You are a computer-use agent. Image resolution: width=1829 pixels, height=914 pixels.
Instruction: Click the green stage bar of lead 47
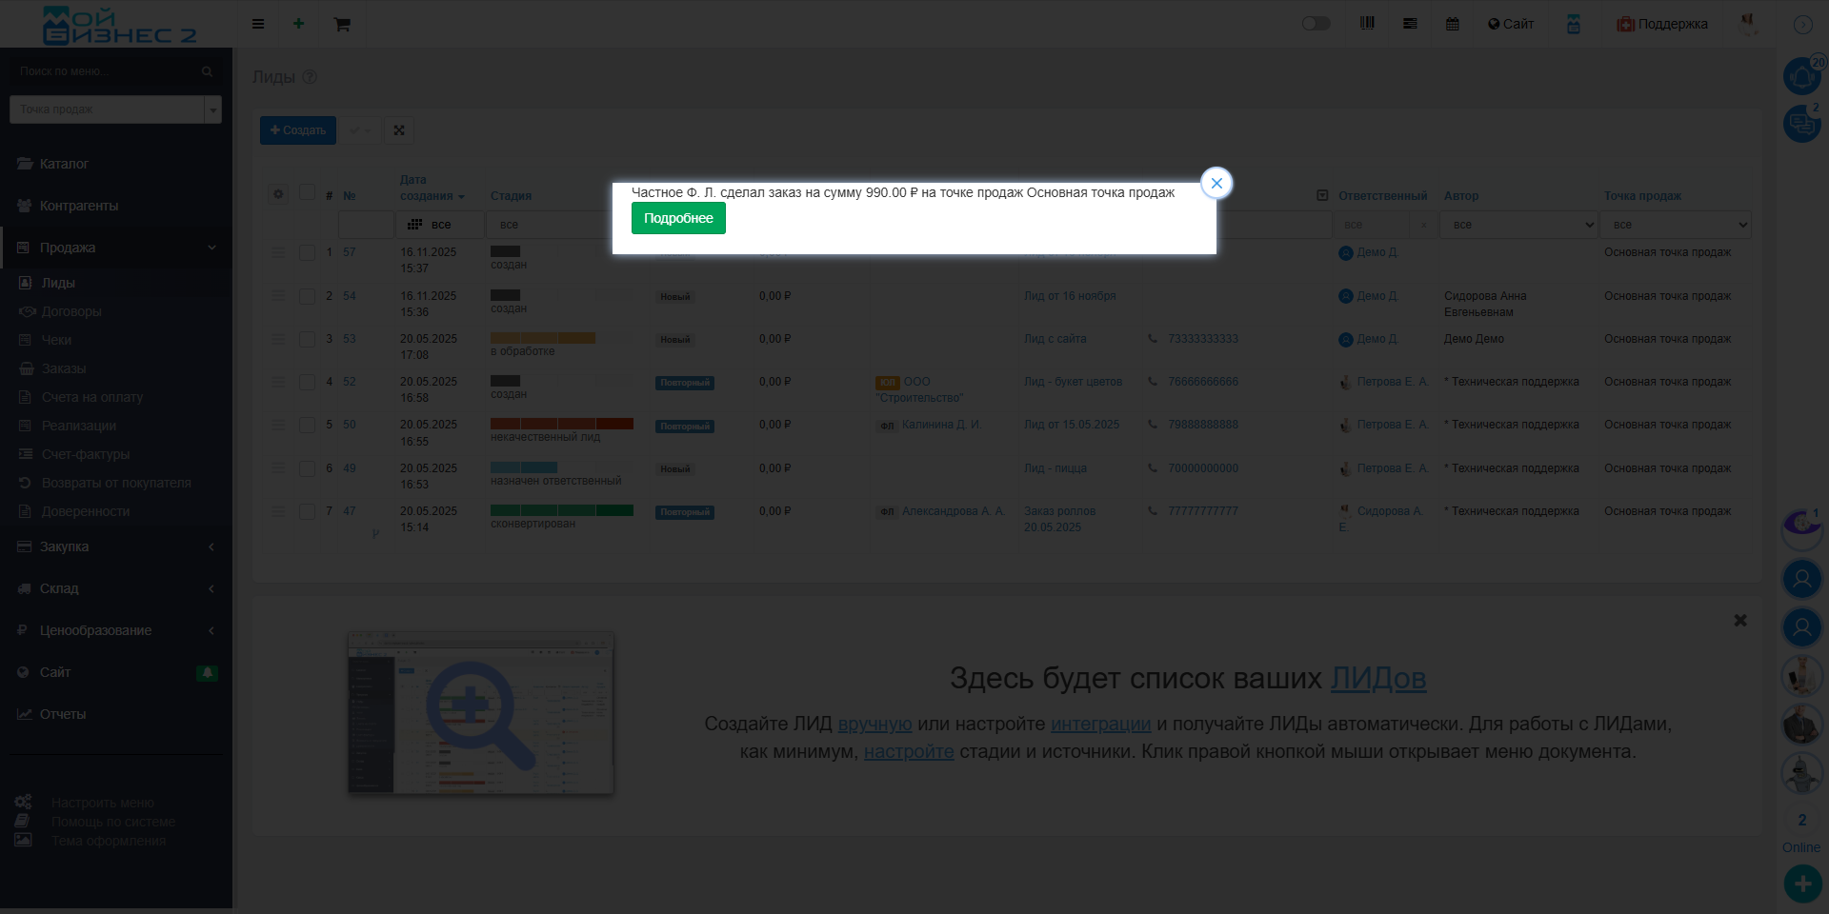pos(561,510)
